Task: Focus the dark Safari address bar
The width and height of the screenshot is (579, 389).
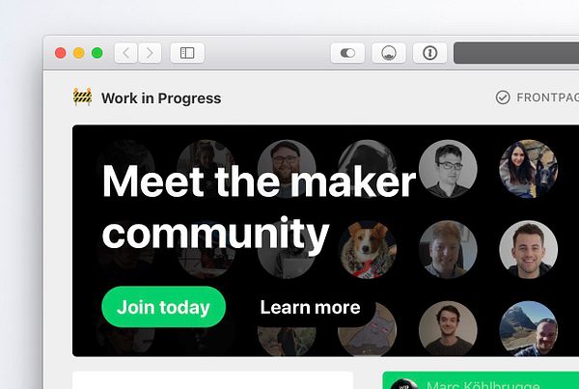Action: 516,53
